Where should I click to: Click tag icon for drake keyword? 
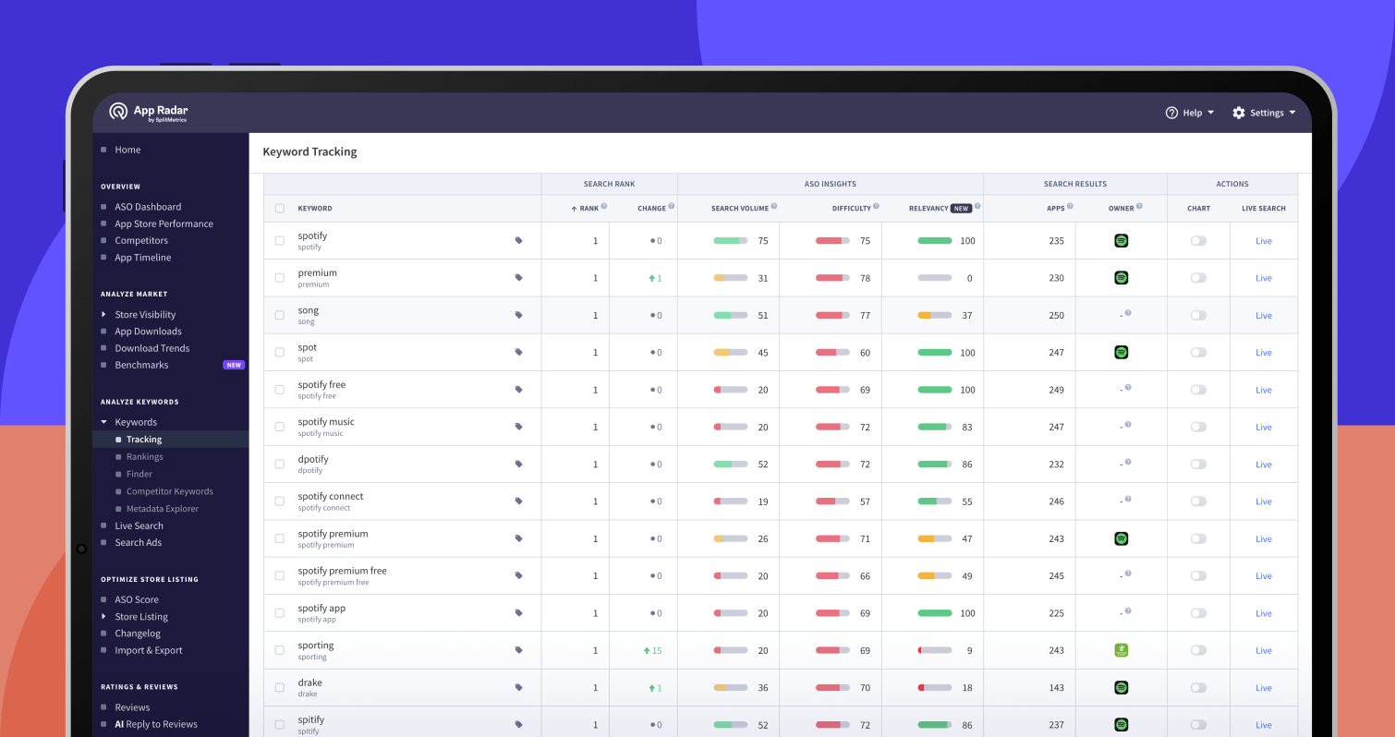[x=518, y=688]
